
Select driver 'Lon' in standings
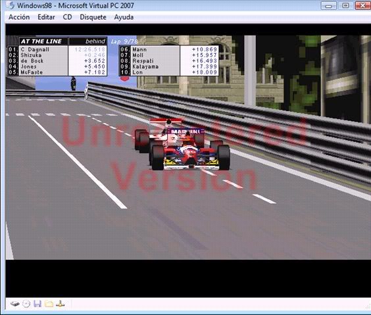point(137,72)
